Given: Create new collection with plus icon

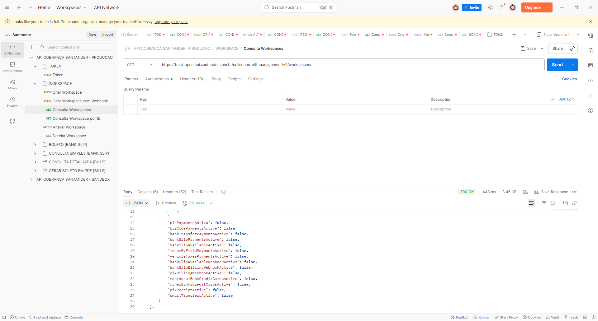Looking at the screenshot, I should tap(31, 47).
